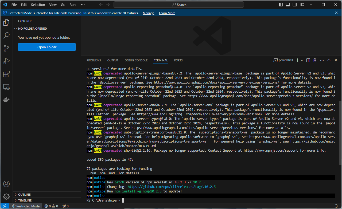Viewport: 342px width, 209px height.
Task: Open the Docker view
Action: click(x=6, y=100)
